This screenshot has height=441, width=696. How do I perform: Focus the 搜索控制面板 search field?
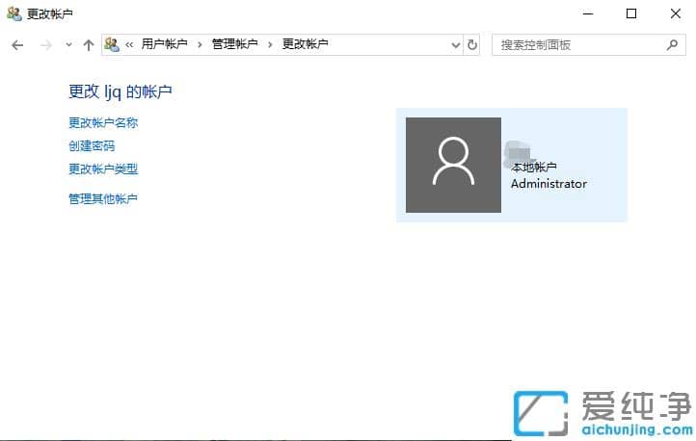tap(589, 44)
